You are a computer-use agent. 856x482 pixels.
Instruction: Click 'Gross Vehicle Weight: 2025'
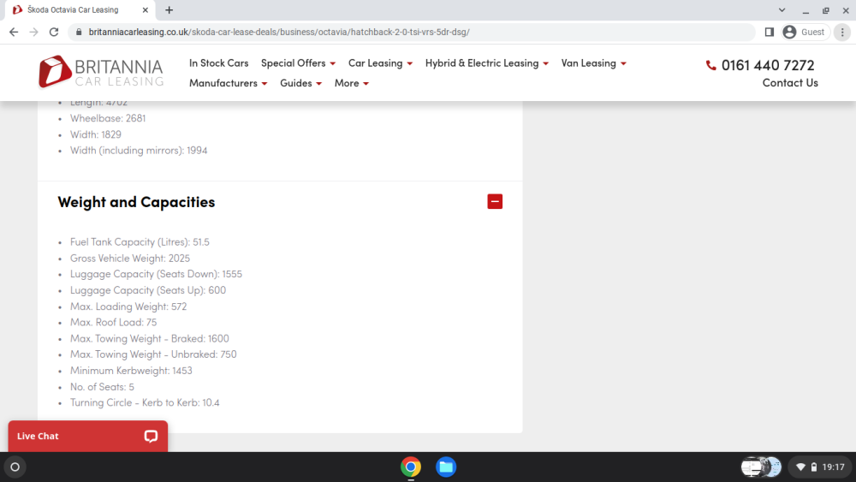point(130,259)
